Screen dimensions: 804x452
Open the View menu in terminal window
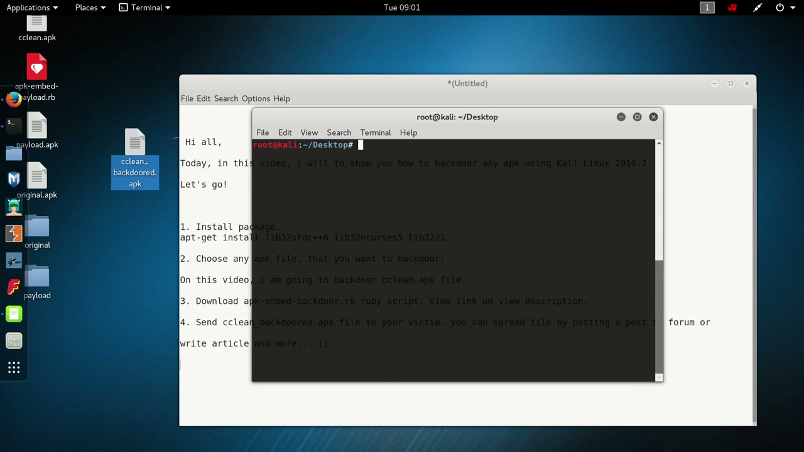pyautogui.click(x=309, y=132)
